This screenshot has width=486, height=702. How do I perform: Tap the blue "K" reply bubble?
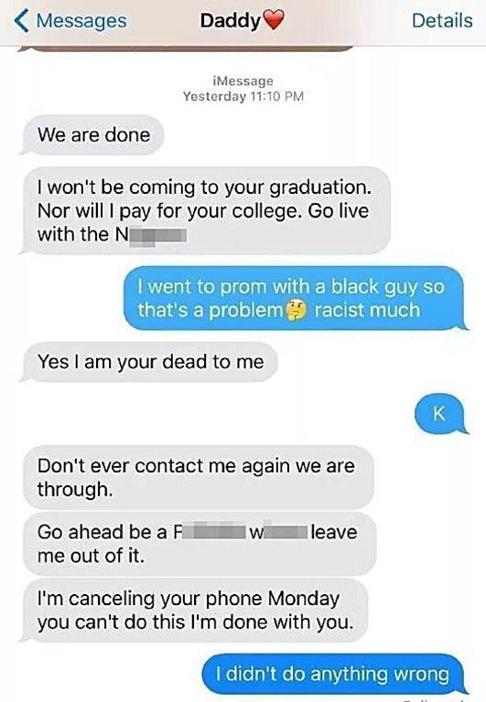(x=441, y=414)
